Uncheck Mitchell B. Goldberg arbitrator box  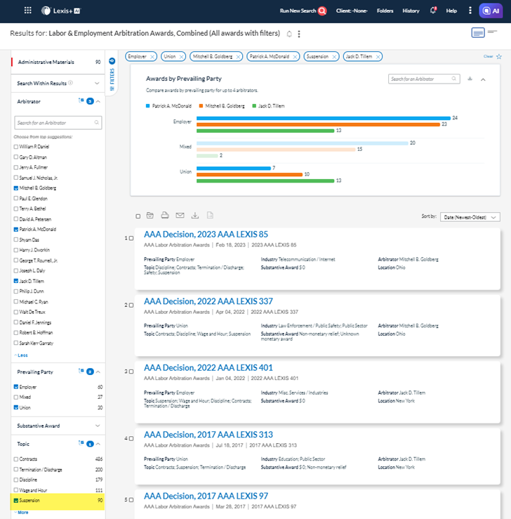(x=16, y=188)
